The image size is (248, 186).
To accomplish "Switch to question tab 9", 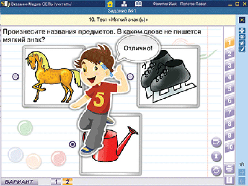I will pos(229,135).
